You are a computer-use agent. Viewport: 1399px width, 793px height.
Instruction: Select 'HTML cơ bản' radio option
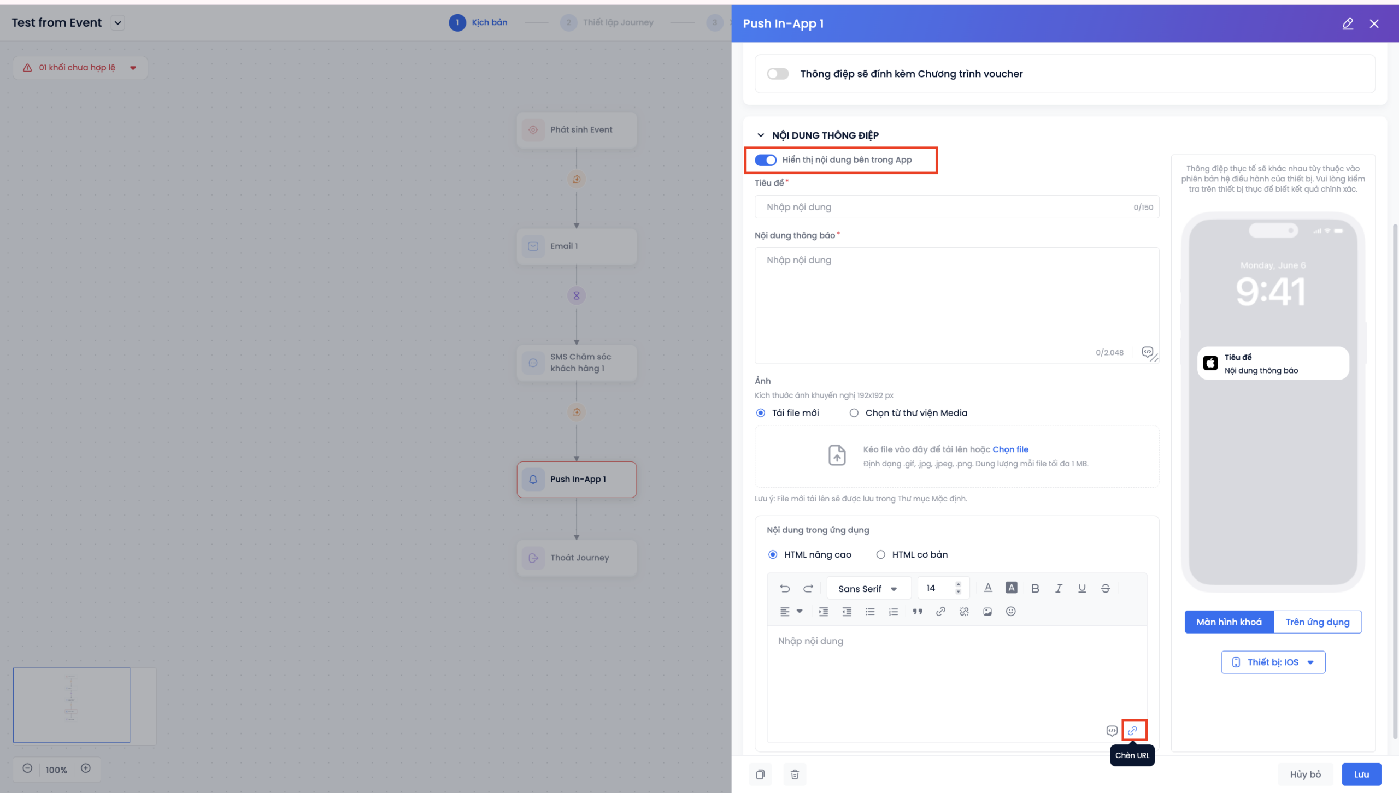point(880,554)
